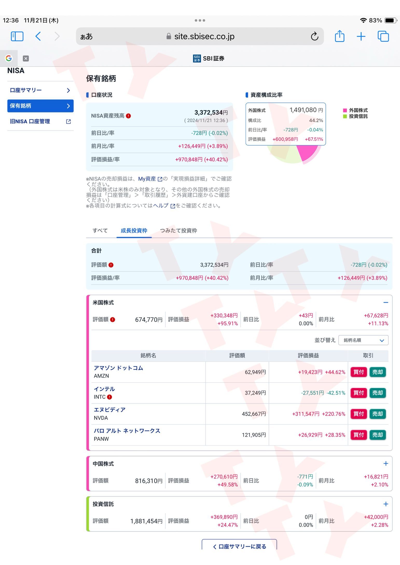Open 口座サマリー in the sidebar
The height and width of the screenshot is (565, 400).
(40, 90)
